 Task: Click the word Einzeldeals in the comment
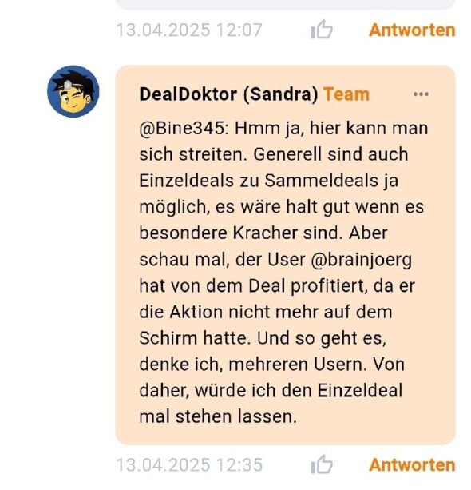[x=186, y=181]
